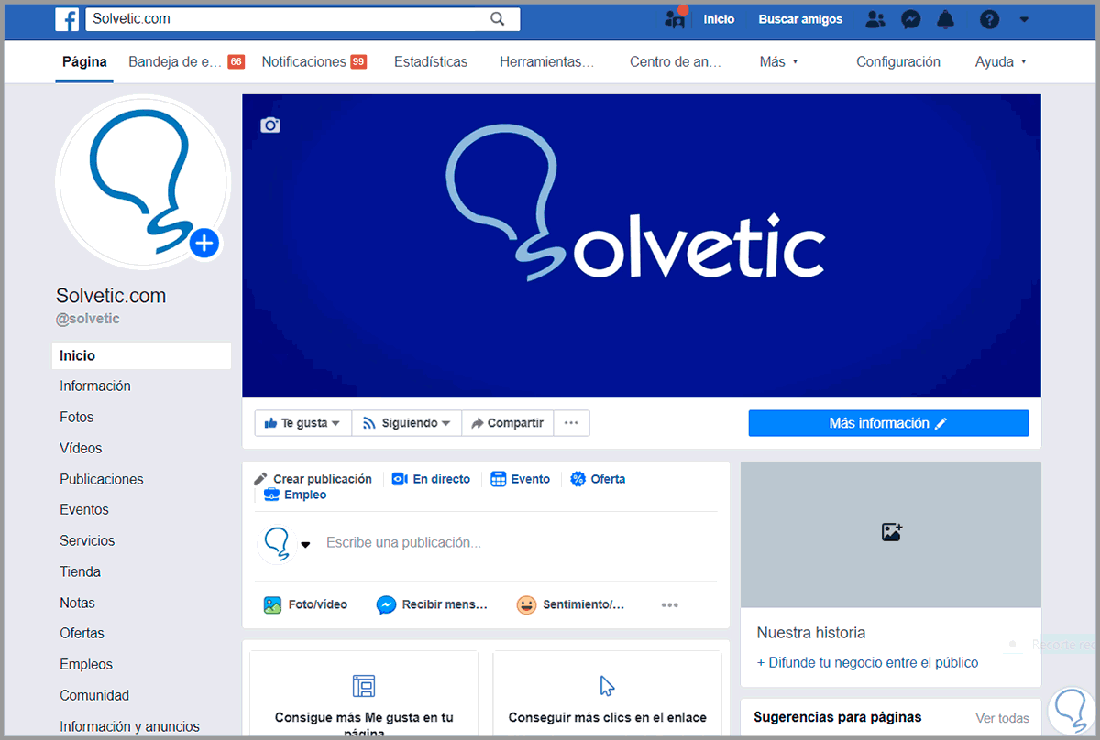Open Ofertas in the sidebar
Screen dimensions: 1100x740
(82, 634)
